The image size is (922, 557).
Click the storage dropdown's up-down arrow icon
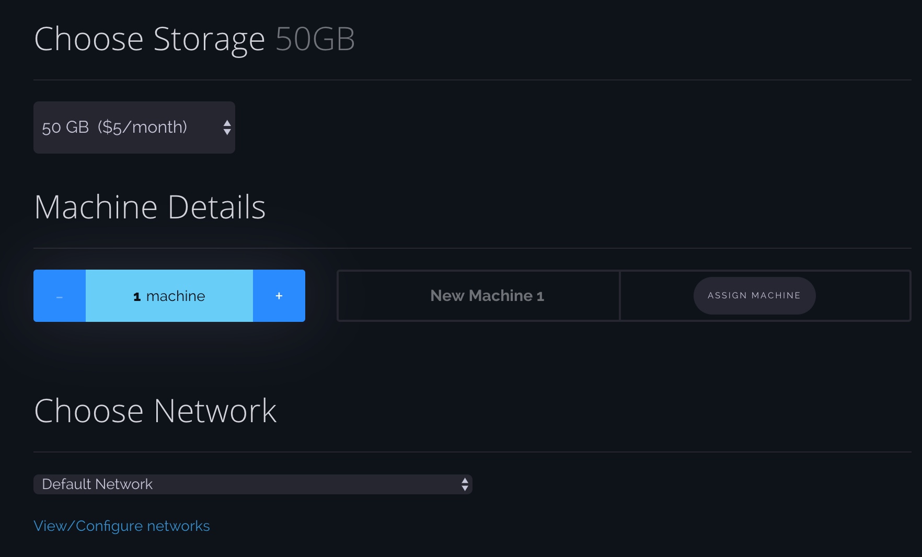(x=227, y=127)
